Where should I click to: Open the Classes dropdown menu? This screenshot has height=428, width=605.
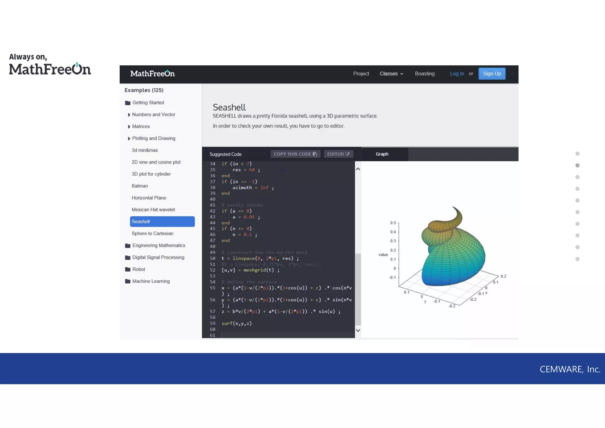pos(391,74)
